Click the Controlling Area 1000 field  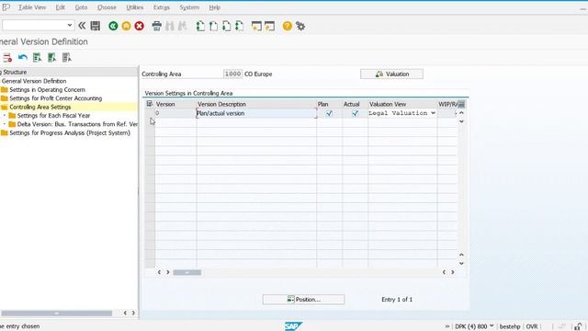[x=232, y=74]
